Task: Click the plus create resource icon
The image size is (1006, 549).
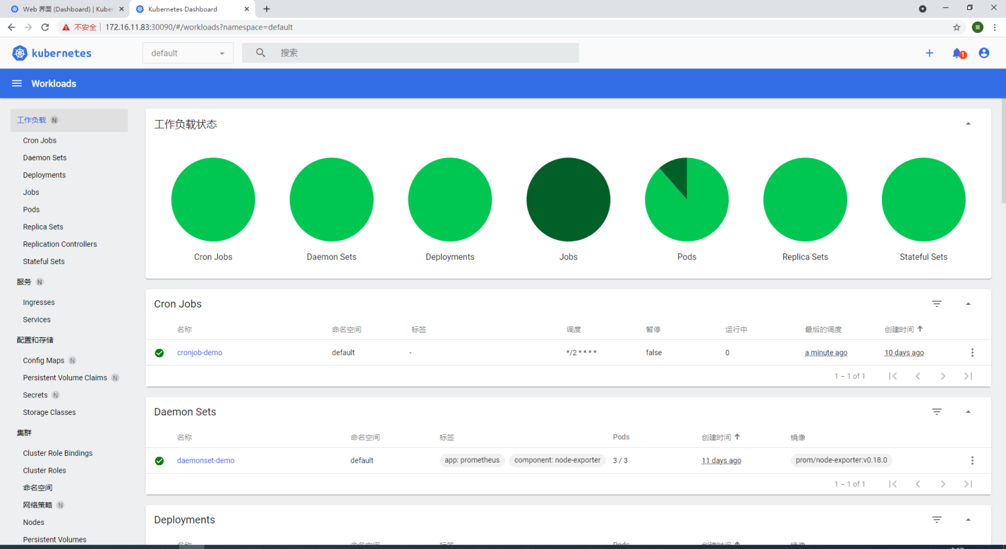Action: [930, 53]
